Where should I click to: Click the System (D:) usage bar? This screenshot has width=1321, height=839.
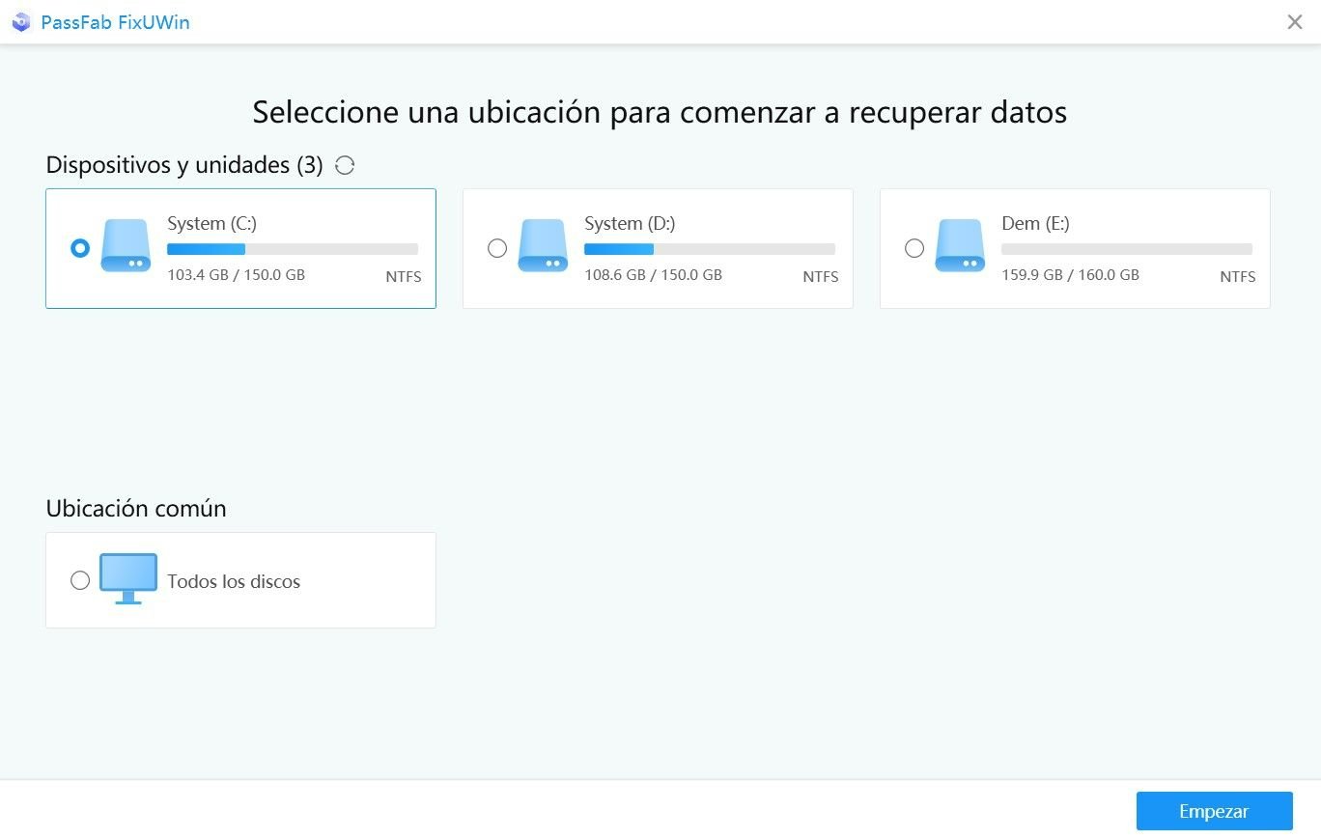(710, 249)
